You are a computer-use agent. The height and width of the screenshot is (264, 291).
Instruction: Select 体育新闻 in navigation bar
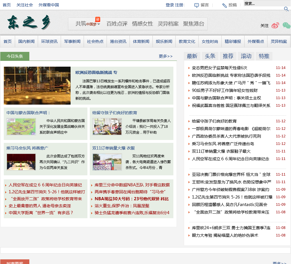[141, 41]
